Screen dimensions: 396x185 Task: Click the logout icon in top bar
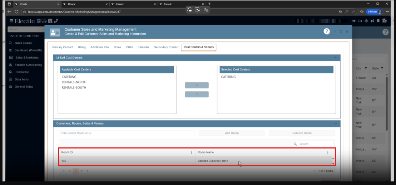click(354, 21)
